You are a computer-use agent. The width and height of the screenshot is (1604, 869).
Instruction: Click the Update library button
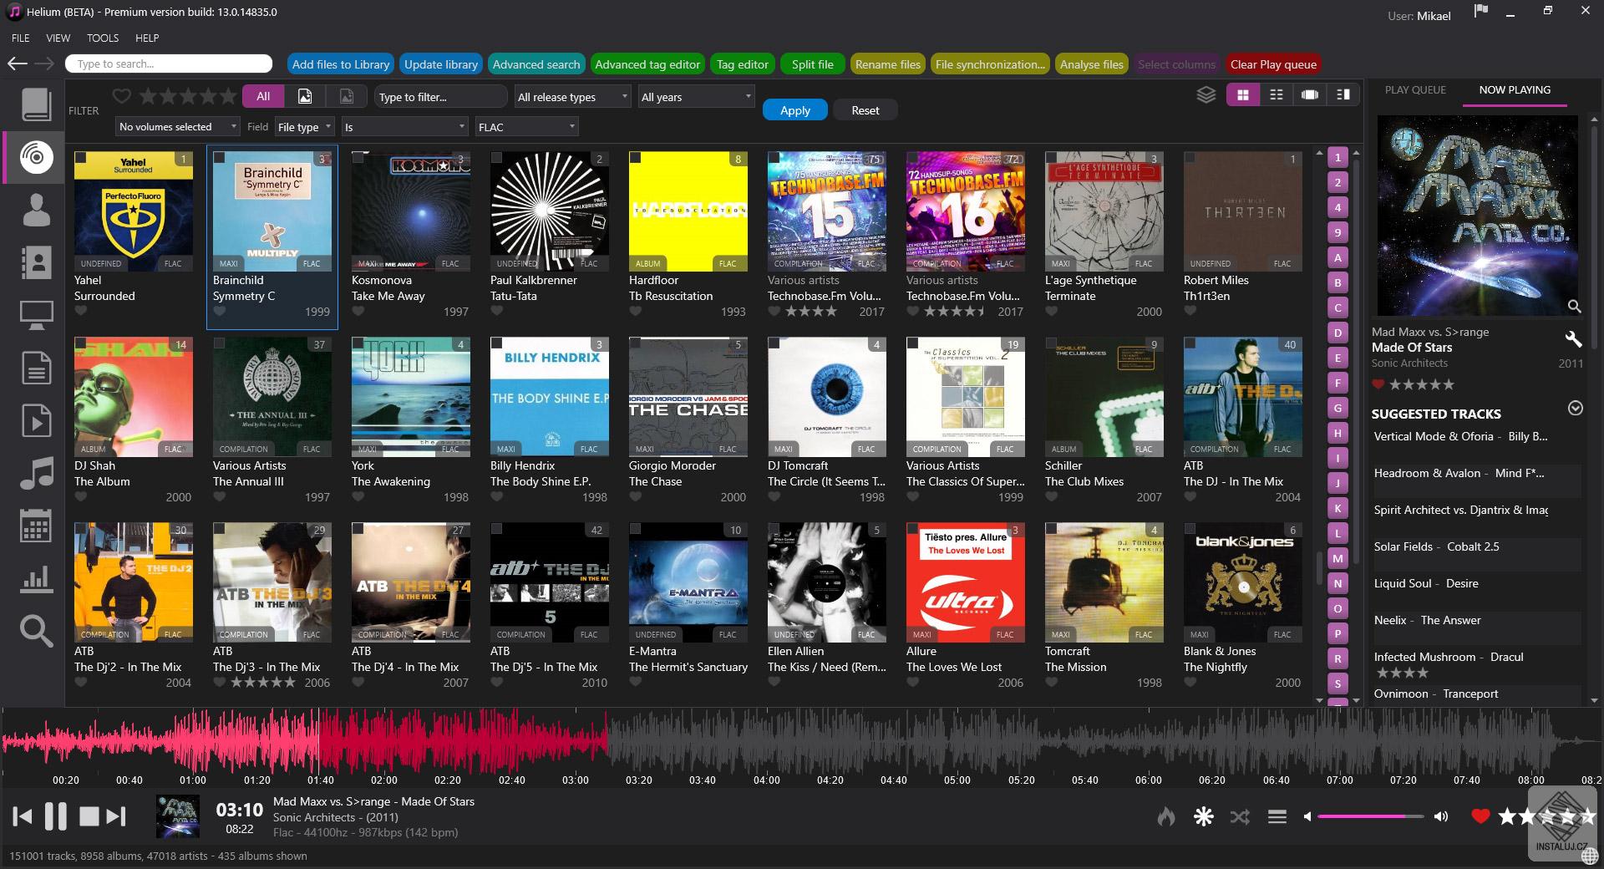(x=441, y=64)
